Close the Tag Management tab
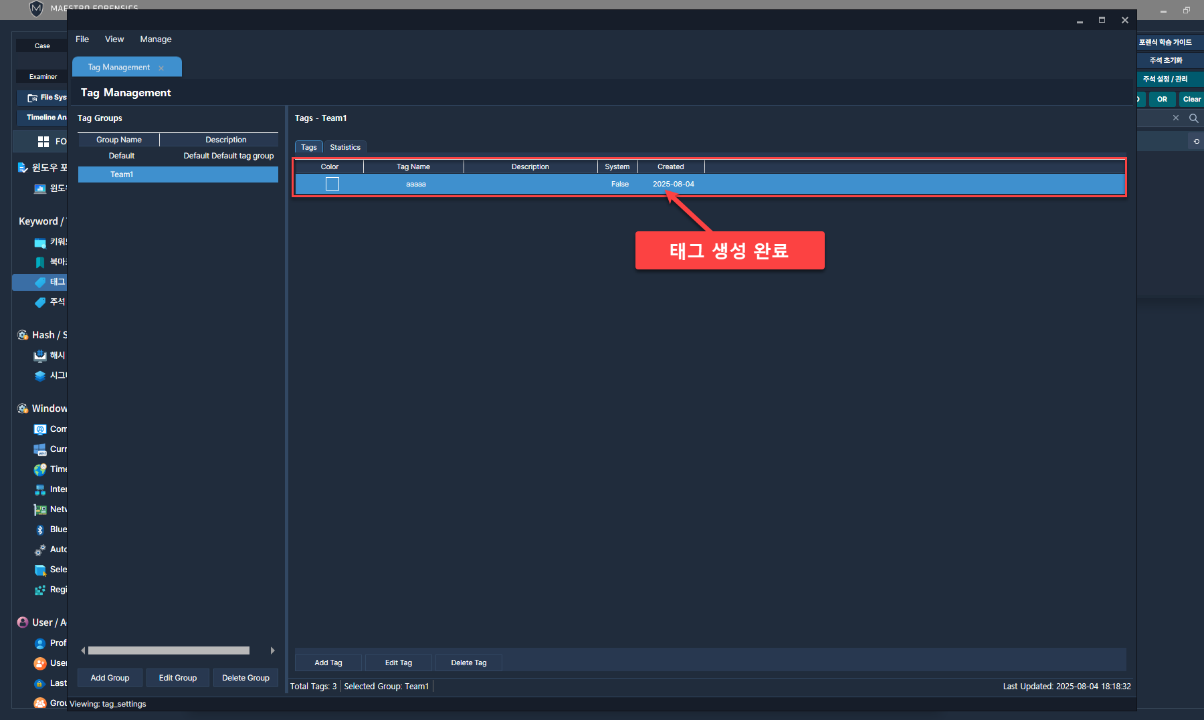Image resolution: width=1204 pixels, height=720 pixels. coord(161,68)
